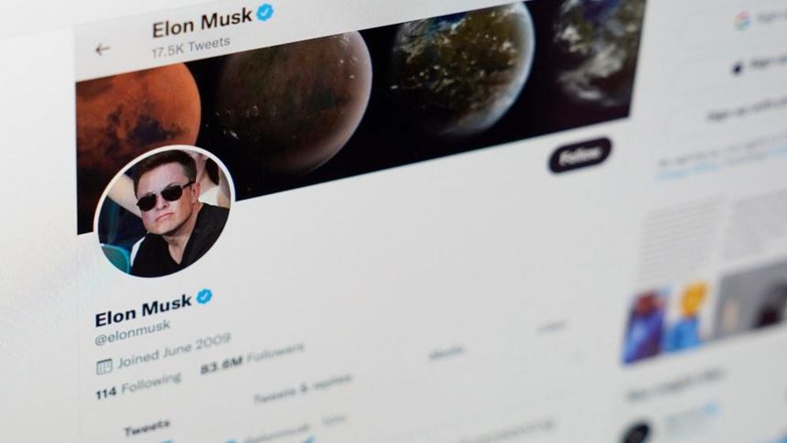Open Elon Musk's circular profile picture
Viewport: 787px width, 443px height.
tap(164, 211)
